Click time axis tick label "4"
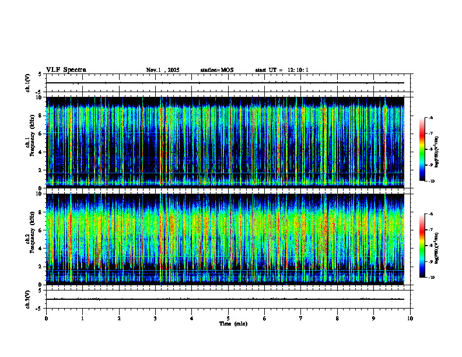The width and height of the screenshot is (462, 357). pyautogui.click(x=192, y=318)
